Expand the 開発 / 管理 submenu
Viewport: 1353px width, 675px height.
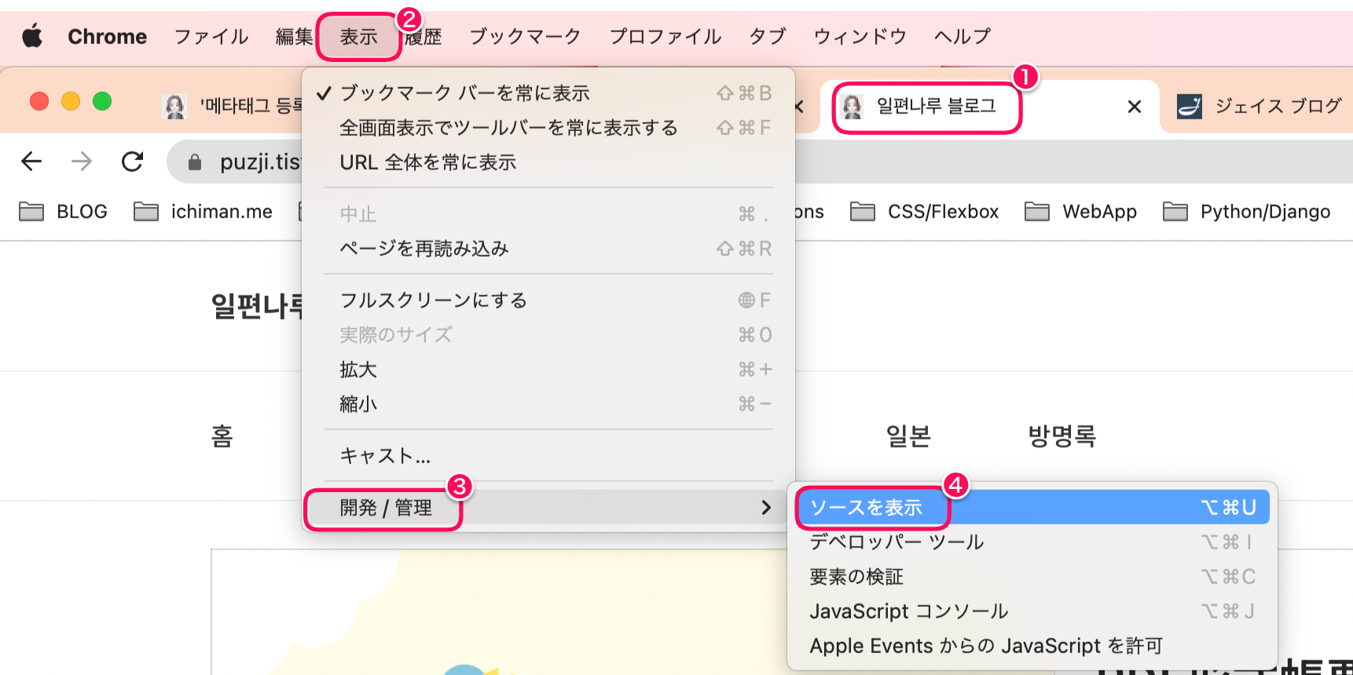coord(548,508)
